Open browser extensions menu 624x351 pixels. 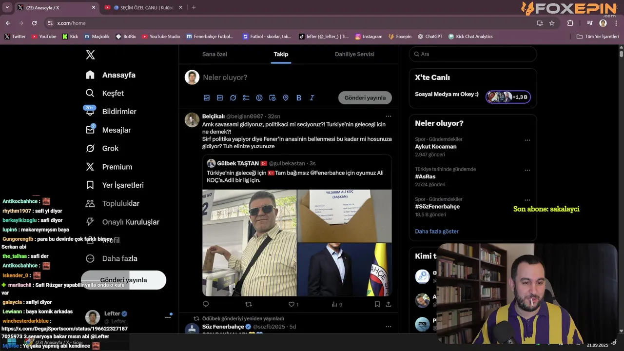coord(570,23)
